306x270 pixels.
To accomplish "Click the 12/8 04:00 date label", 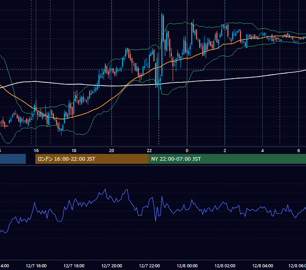I will pyautogui.click(x=263, y=265).
